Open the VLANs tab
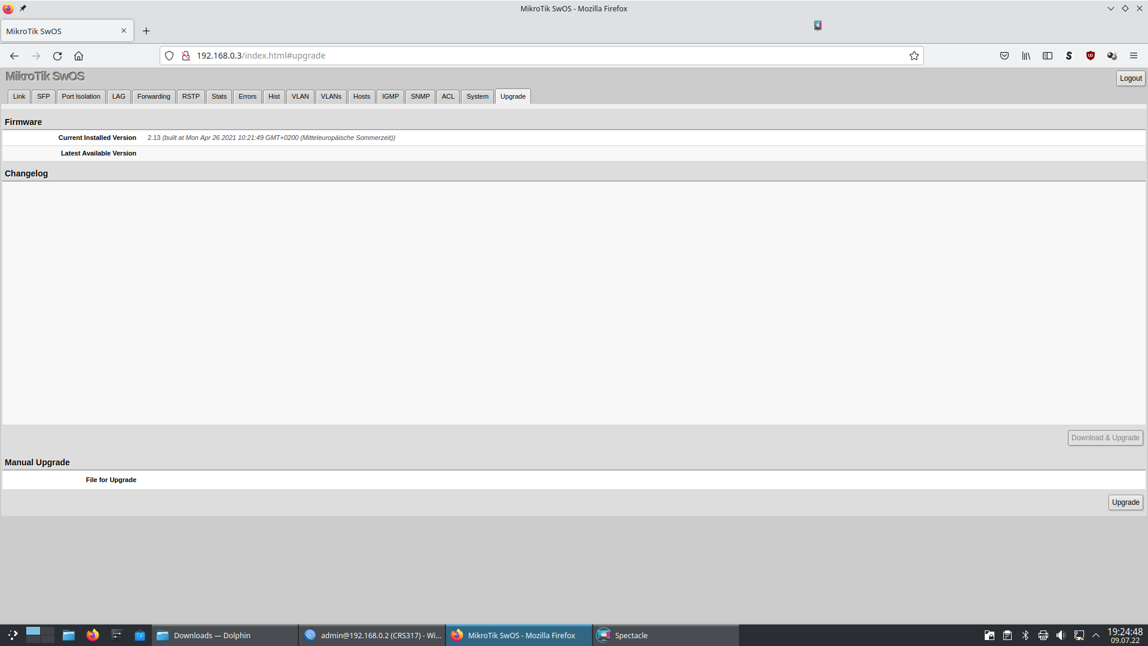This screenshot has height=646, width=1148. point(331,96)
